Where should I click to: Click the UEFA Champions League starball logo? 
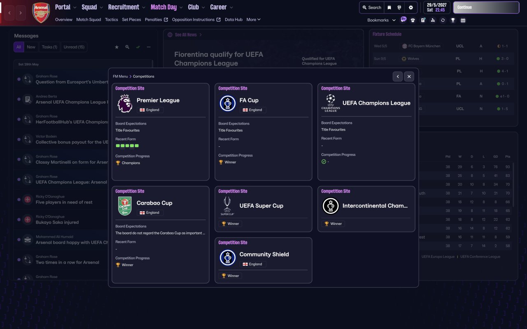pyautogui.click(x=331, y=103)
